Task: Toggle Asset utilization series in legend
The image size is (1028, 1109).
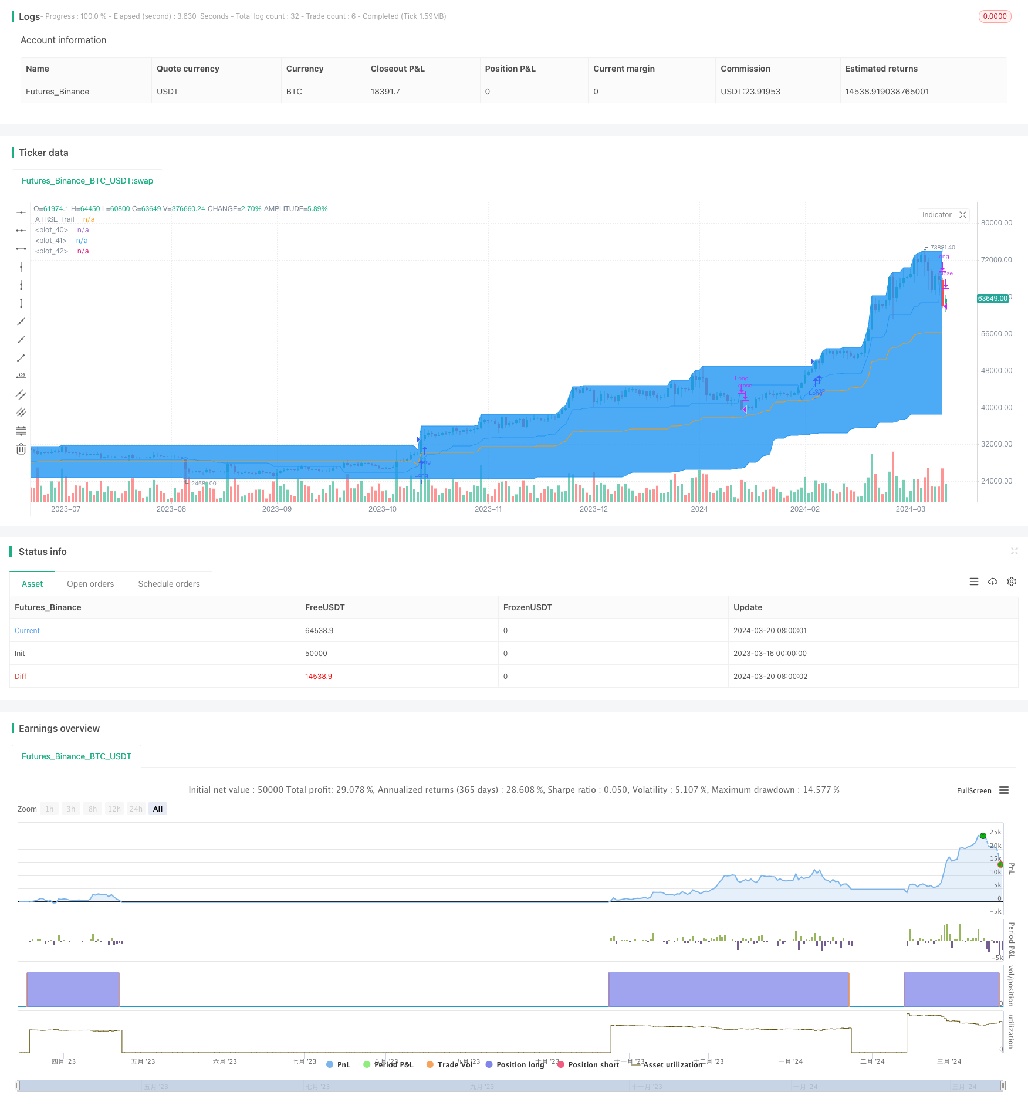Action: (x=667, y=1064)
